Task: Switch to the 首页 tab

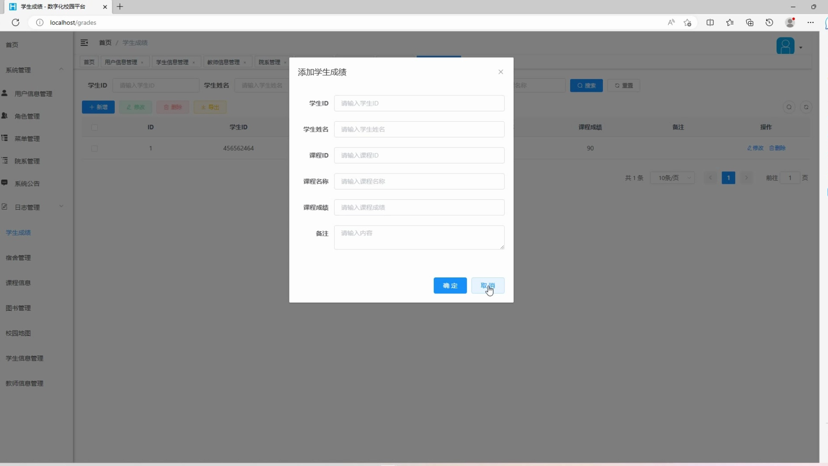Action: tap(89, 62)
